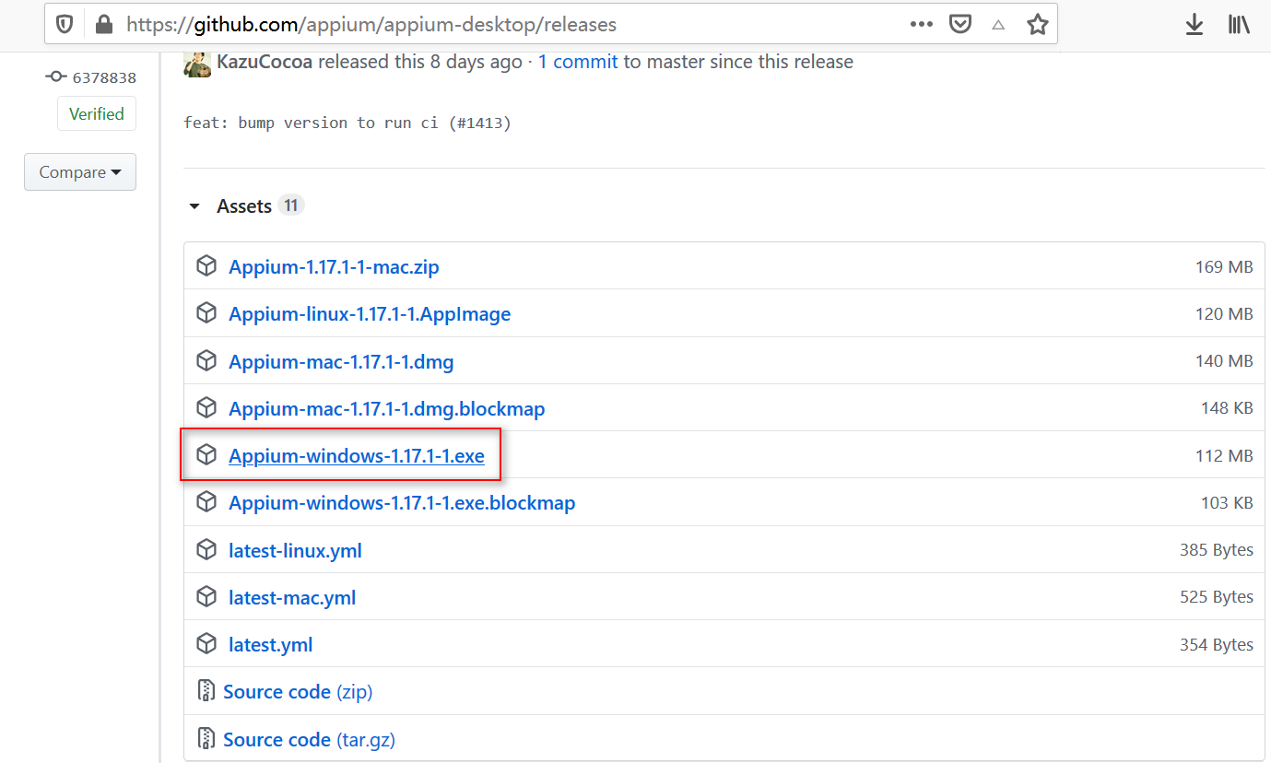Download latest.yml file
The height and width of the screenshot is (763, 1271).
tap(271, 644)
